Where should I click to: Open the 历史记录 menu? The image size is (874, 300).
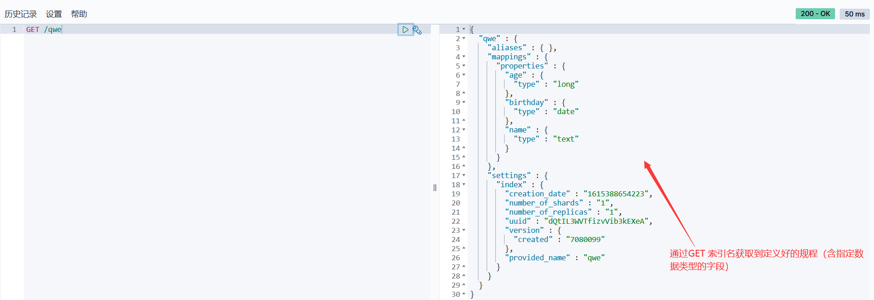pyautogui.click(x=21, y=14)
